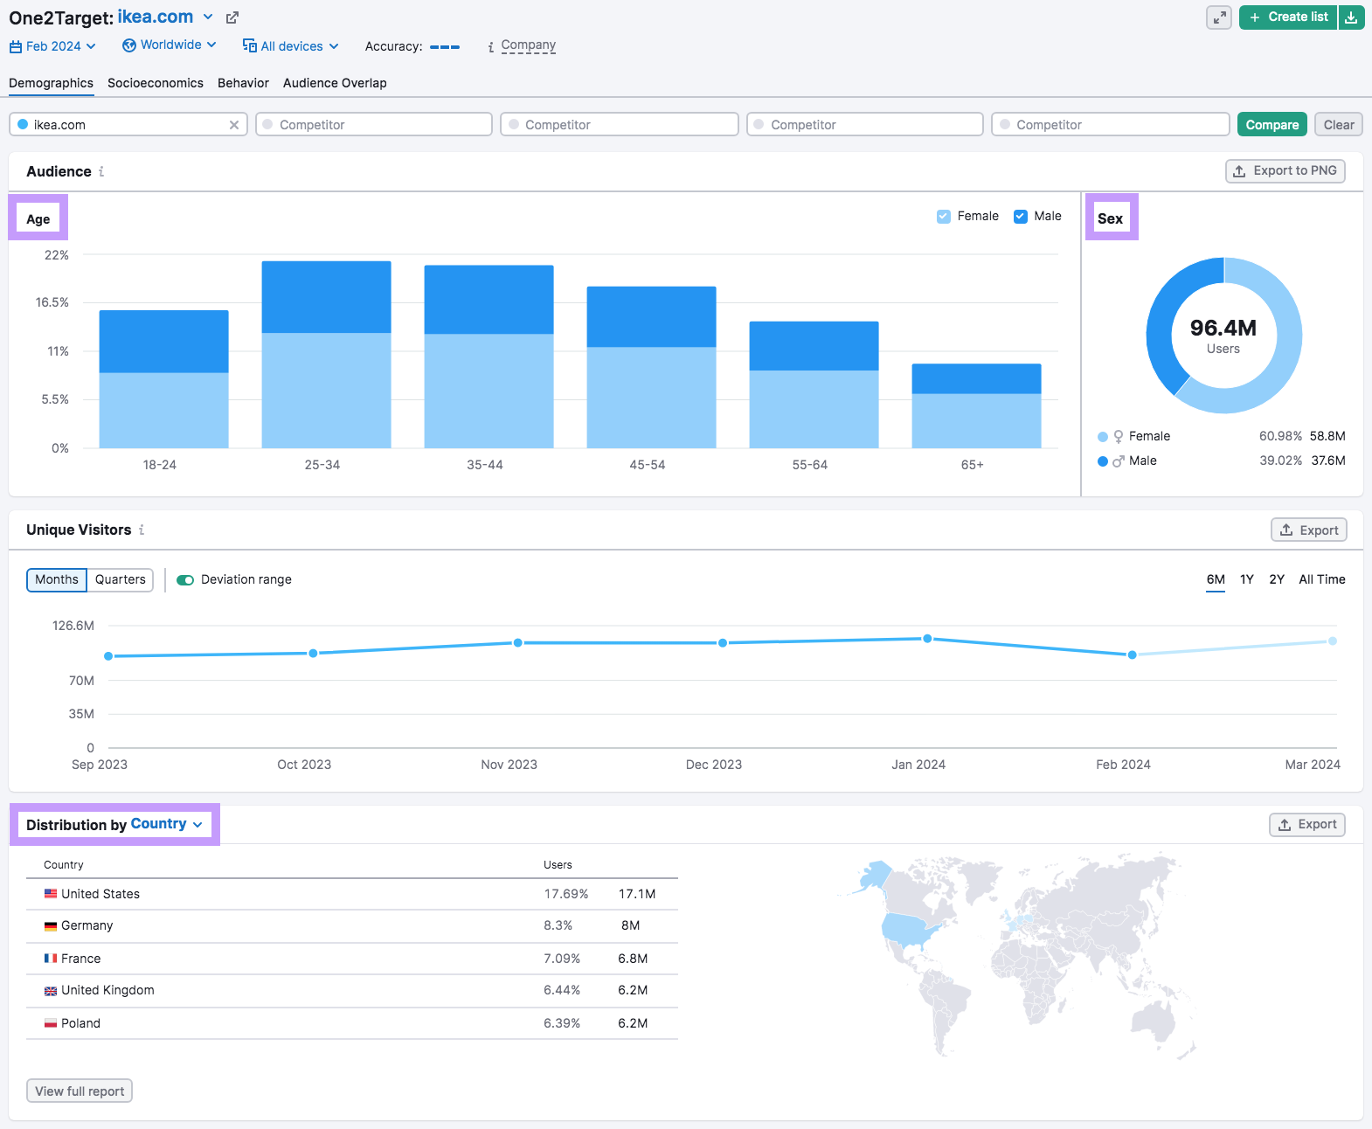Click the Feb 2024 data point on chart
Viewport: 1372px width, 1129px height.
coord(1132,655)
